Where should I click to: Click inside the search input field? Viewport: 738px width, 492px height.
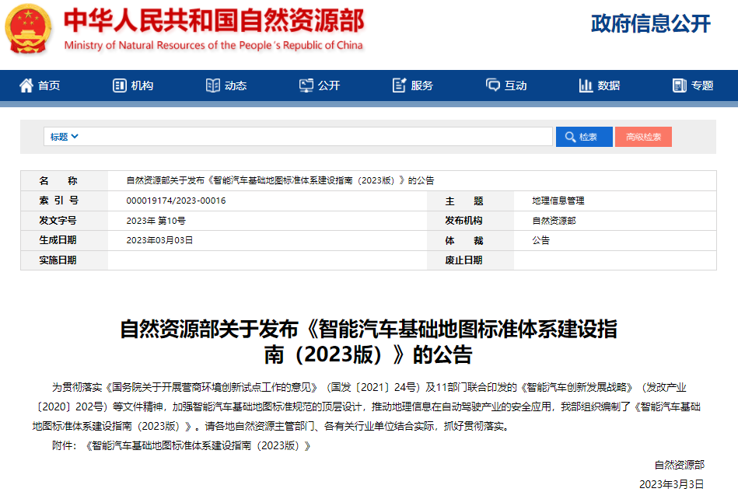click(311, 136)
